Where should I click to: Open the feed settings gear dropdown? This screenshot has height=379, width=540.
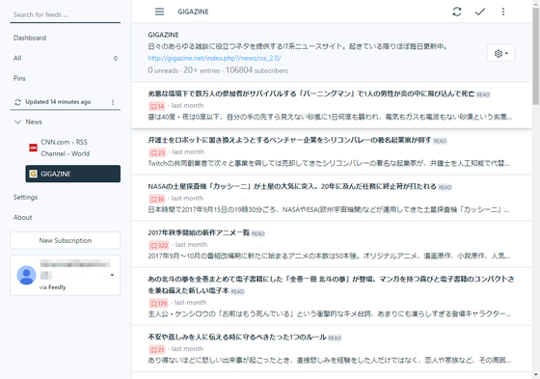(500, 53)
